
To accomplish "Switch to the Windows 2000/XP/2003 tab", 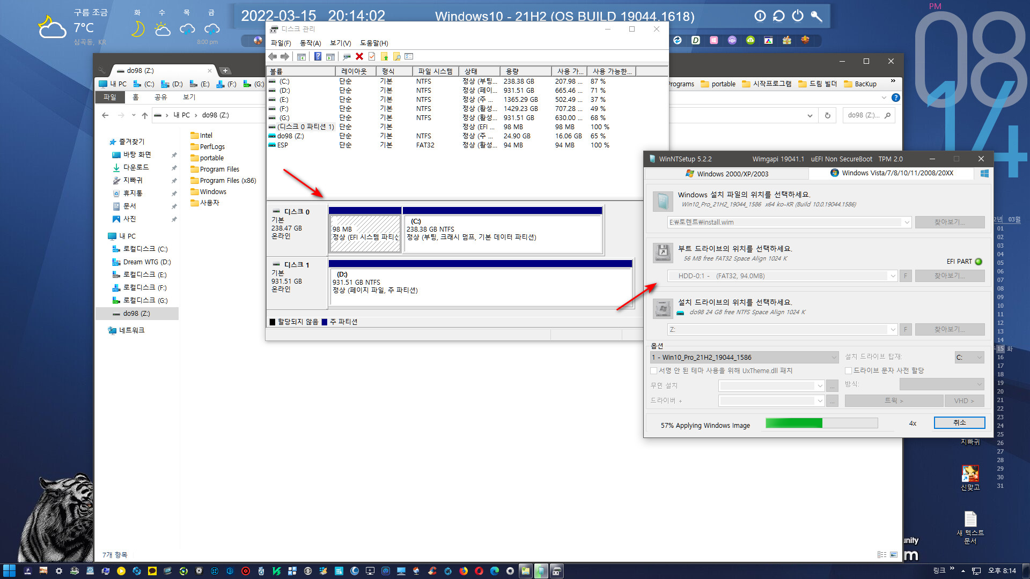I will 727,174.
